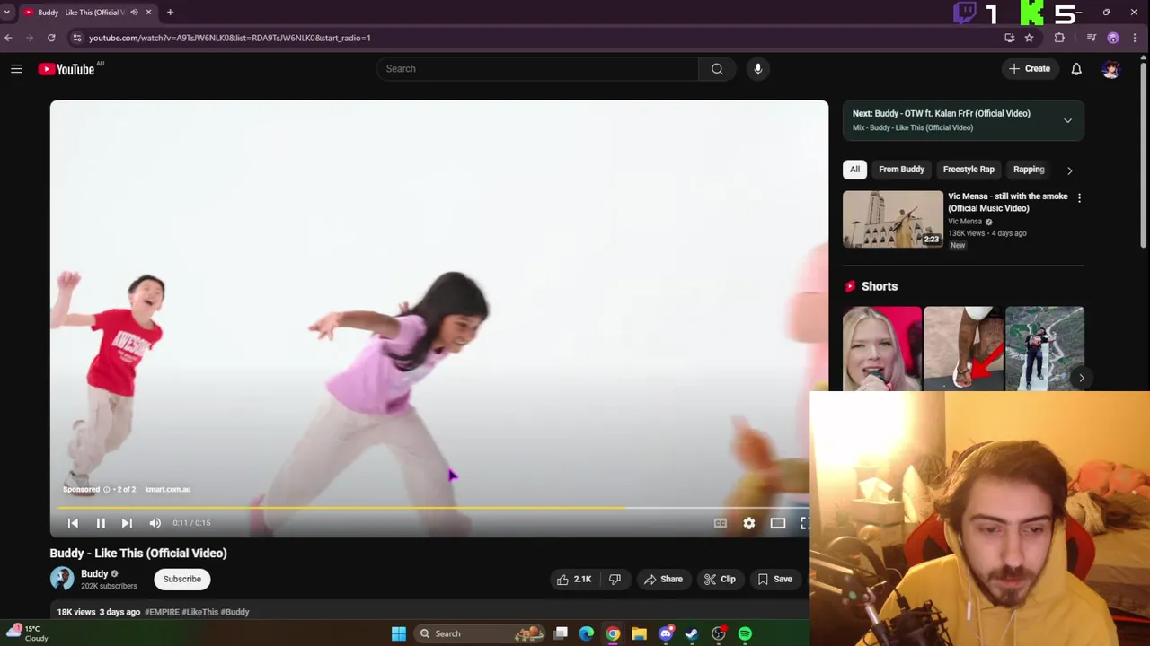The image size is (1150, 646).
Task: Close the Buddy - Like This tab
Action: tap(148, 13)
